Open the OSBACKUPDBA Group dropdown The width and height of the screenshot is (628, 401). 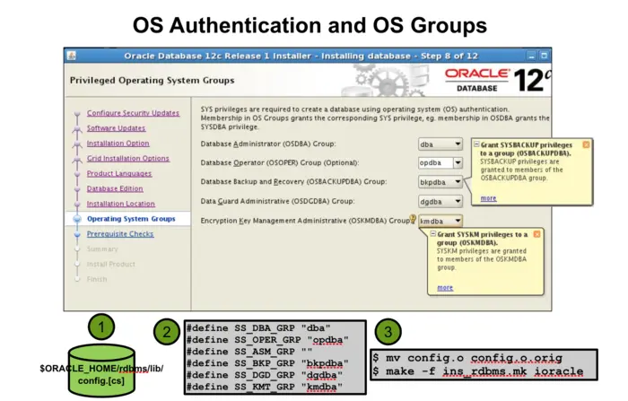click(440, 182)
